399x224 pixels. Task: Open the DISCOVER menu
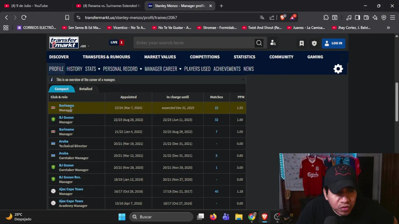coord(59,57)
